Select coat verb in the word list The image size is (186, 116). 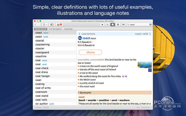[55, 64]
